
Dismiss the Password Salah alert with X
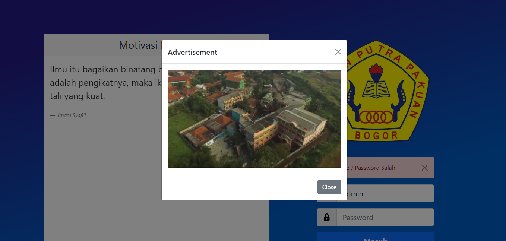(x=424, y=168)
